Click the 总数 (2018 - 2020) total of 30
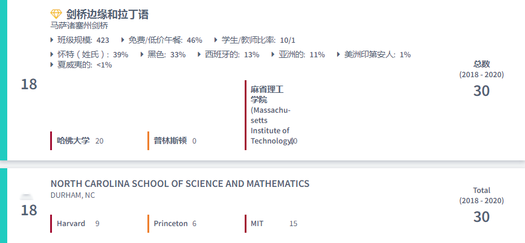525x243 pixels. [x=481, y=90]
